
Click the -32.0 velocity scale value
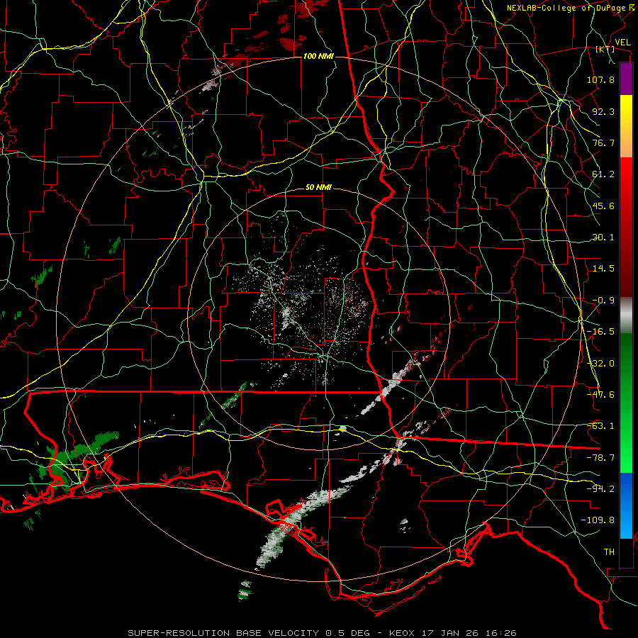[x=600, y=364]
